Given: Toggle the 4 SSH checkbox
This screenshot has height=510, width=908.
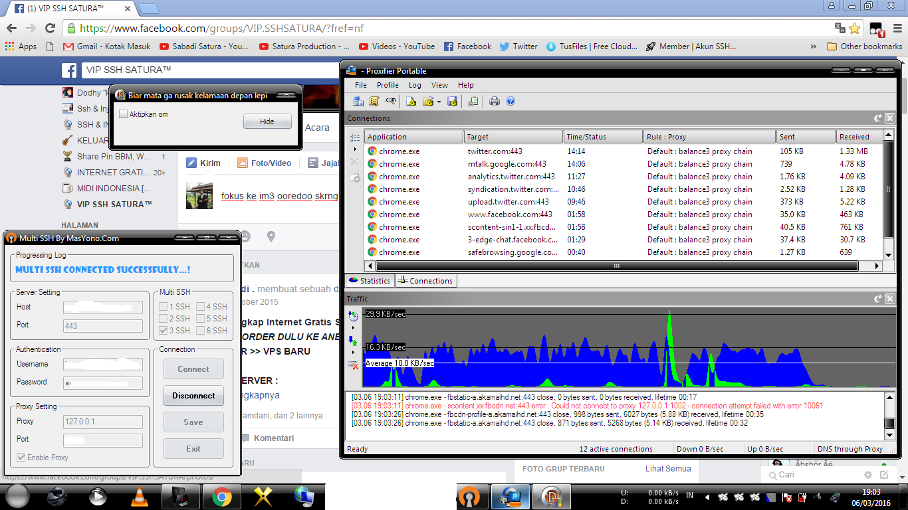Looking at the screenshot, I should (200, 307).
